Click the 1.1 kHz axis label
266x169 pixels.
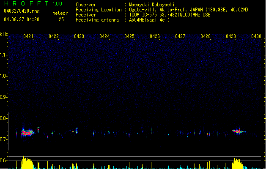tap(4, 55)
